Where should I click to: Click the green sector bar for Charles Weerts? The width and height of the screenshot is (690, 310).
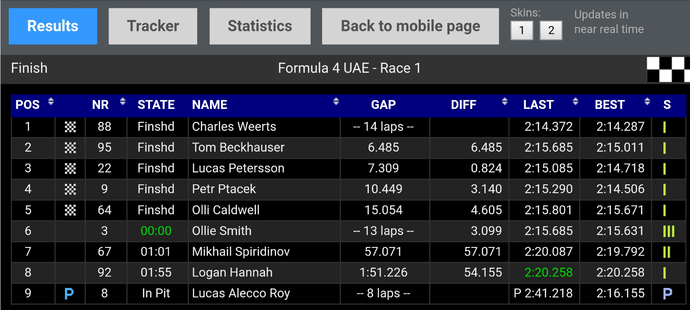coord(664,127)
